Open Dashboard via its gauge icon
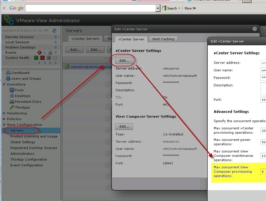The width and height of the screenshot is (266, 201). tap(8, 73)
